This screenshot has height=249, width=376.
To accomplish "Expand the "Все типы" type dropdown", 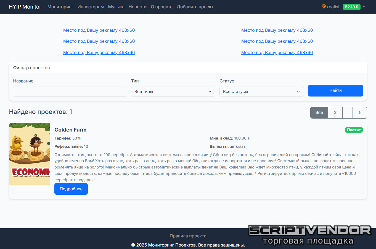I will click(173, 92).
